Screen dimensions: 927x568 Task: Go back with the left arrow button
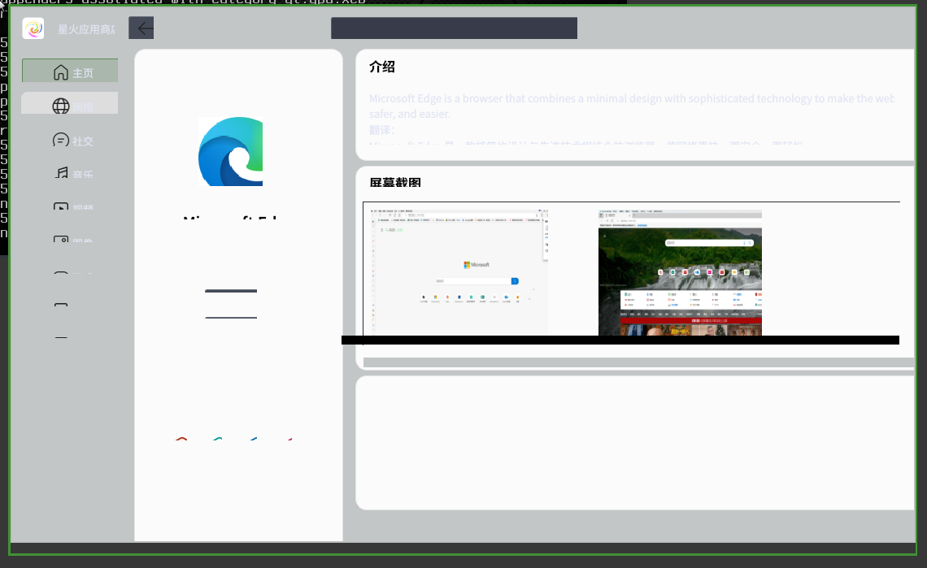[141, 28]
